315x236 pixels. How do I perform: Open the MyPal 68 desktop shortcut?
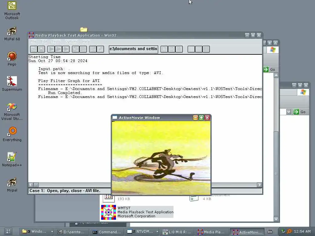point(12,34)
